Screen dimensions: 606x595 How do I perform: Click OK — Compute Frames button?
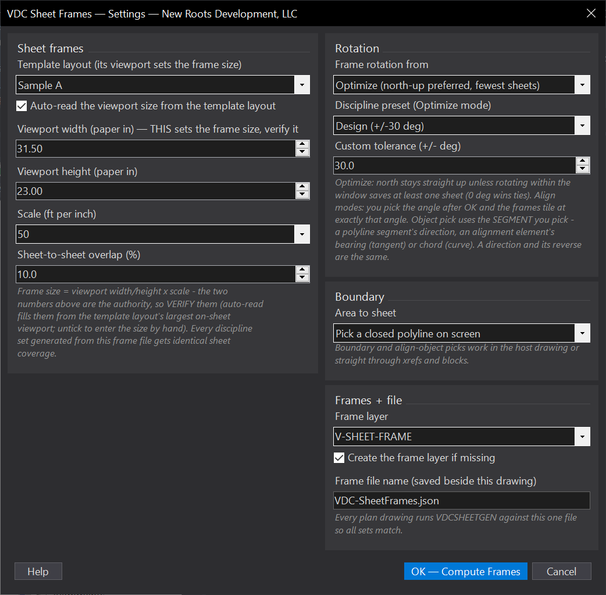466,571
